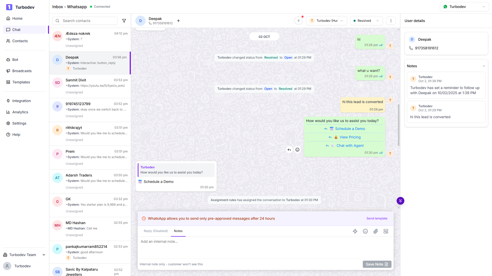Screen dimensions: 492x276
Task: Open the contact filter icon
Action: 124,21
